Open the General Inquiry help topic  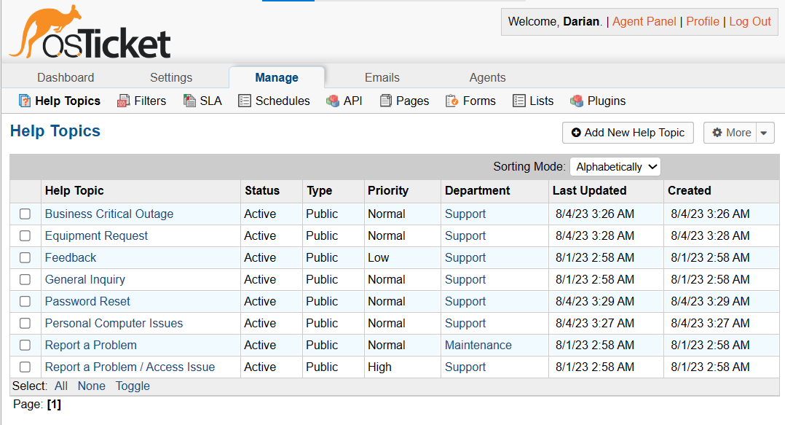click(x=85, y=279)
